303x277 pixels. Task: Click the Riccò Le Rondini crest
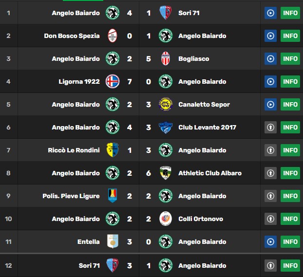pyautogui.click(x=113, y=150)
